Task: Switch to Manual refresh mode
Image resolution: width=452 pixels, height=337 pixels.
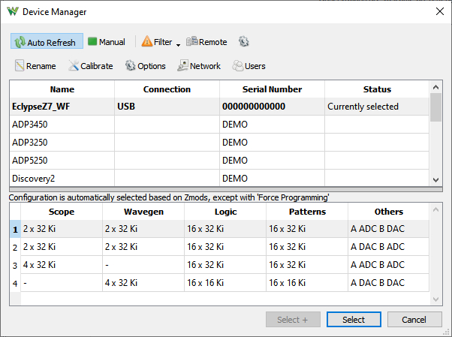Action: [107, 42]
